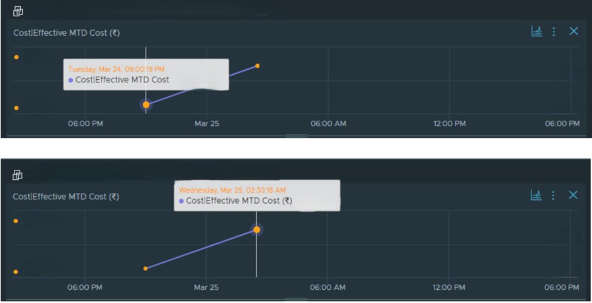Screen dimensions: 592x303
Task: Open chart options icon in the lower panel
Action: [537, 196]
